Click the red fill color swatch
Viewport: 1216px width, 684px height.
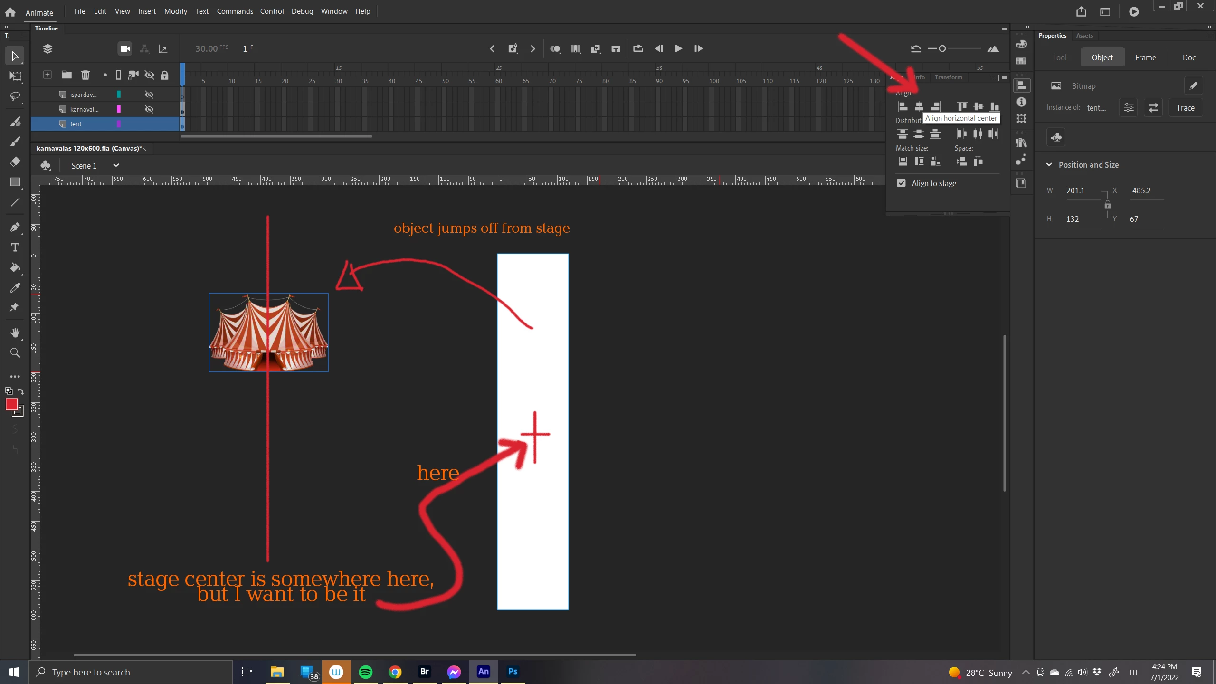tap(12, 404)
